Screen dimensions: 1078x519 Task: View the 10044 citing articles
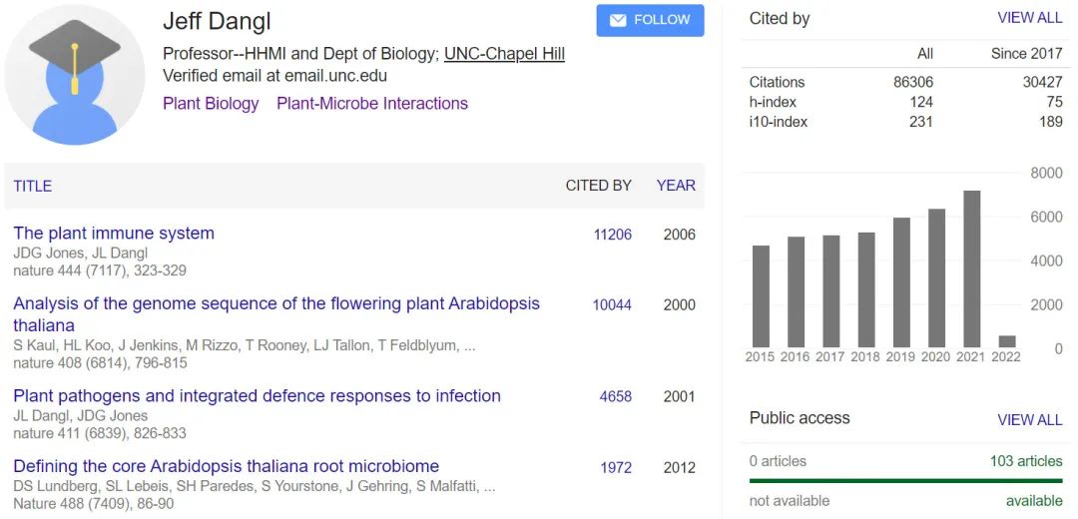612,304
